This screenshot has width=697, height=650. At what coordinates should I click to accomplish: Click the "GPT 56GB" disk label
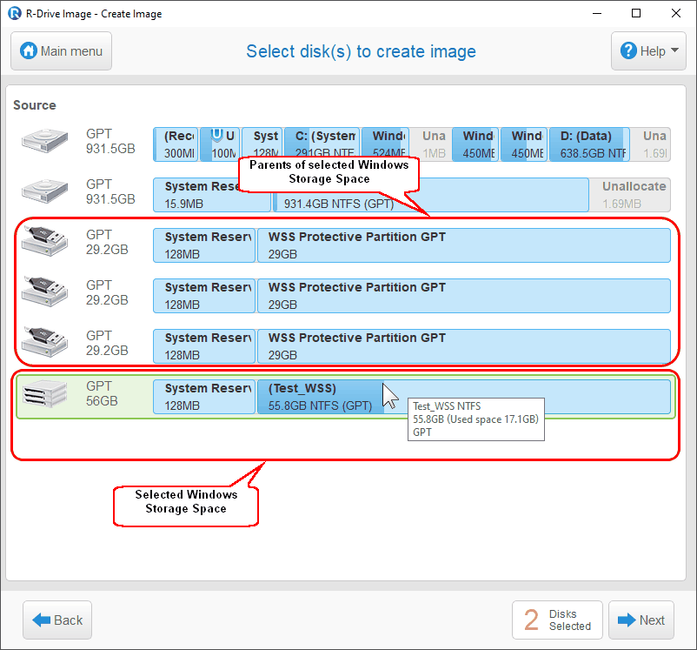[x=102, y=393]
